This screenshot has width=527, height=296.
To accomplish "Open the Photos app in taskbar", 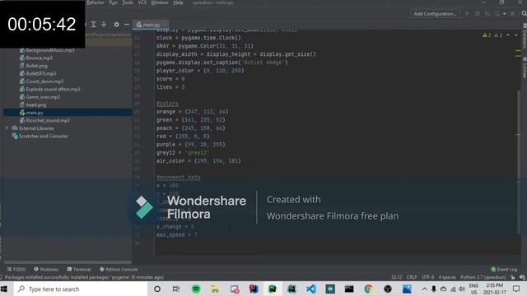I will pos(407,289).
